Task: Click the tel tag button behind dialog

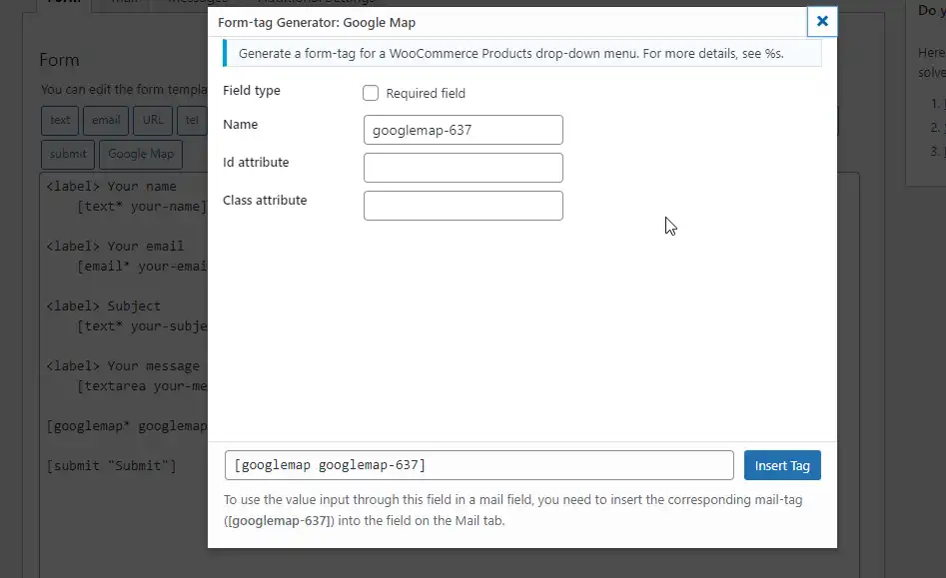Action: [x=192, y=120]
